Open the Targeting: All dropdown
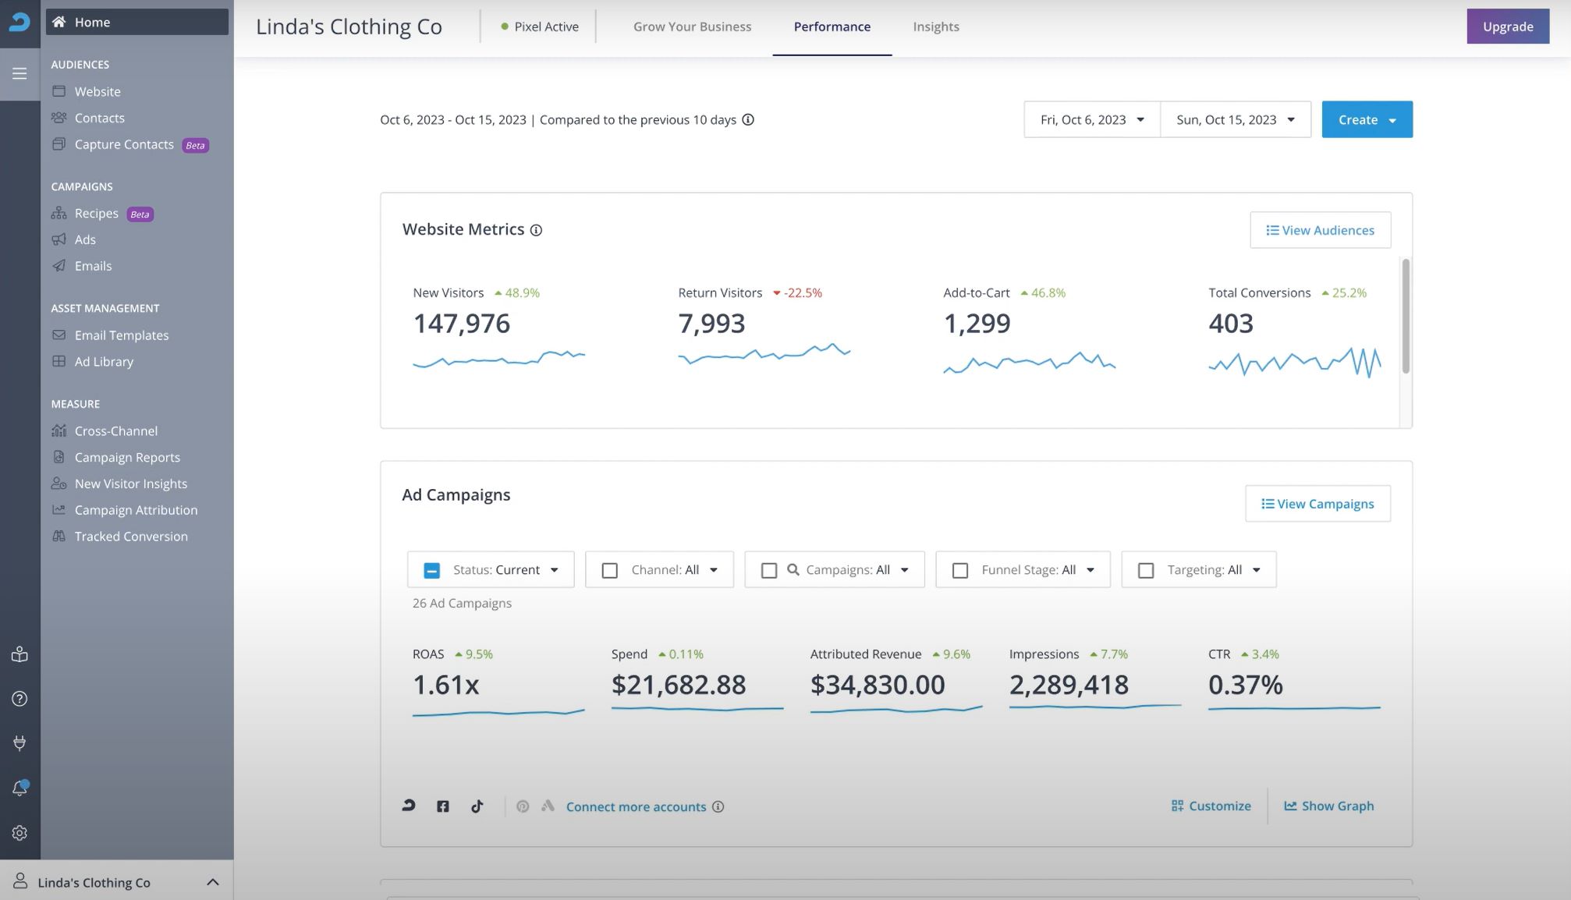1571x900 pixels. pyautogui.click(x=1256, y=569)
